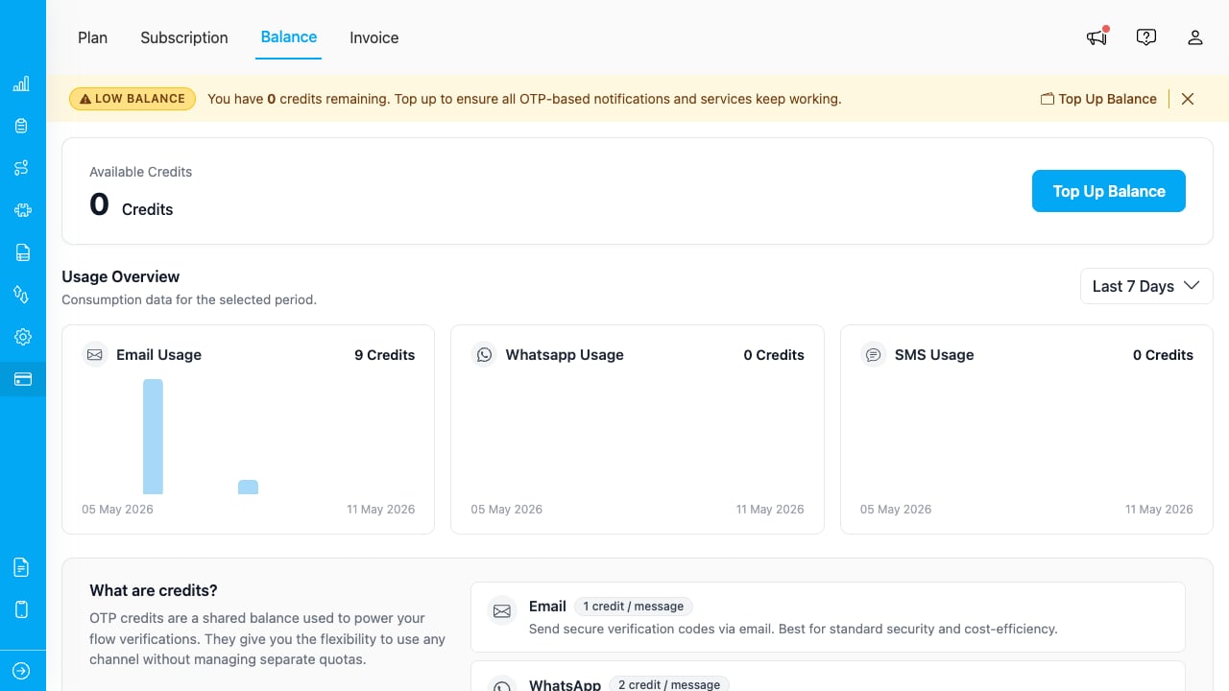
Task: Click the 'What are credits?' heading
Action: tap(154, 590)
